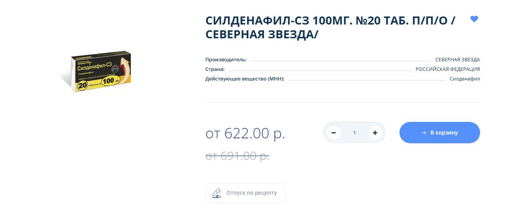Click the 'Производитель:' label
The width and height of the screenshot is (507, 210).
(x=226, y=60)
